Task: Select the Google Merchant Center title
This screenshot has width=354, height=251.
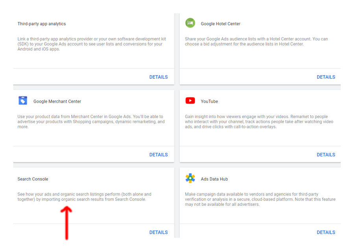Action: pyautogui.click(x=57, y=102)
